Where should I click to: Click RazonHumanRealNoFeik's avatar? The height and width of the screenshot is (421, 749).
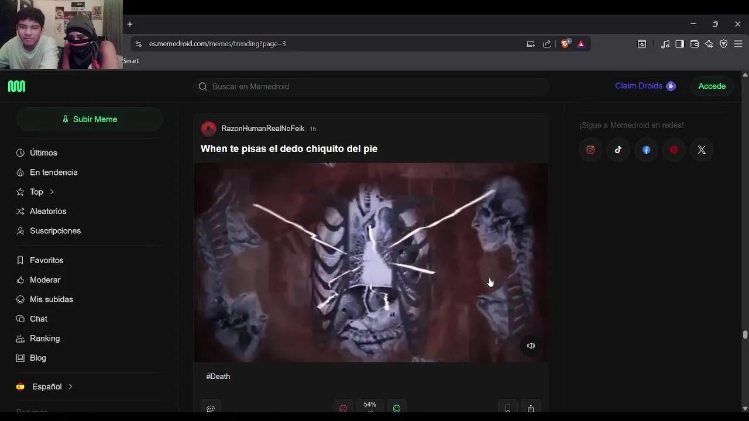pyautogui.click(x=208, y=129)
